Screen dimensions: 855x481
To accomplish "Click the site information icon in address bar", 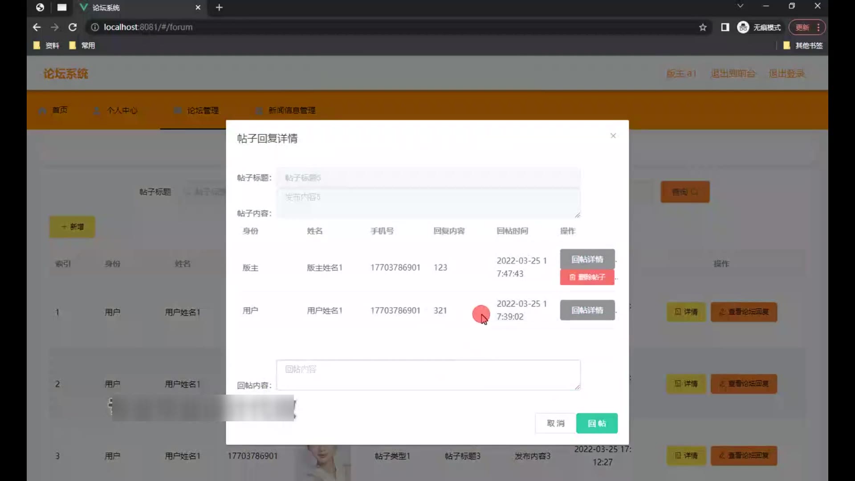I will point(95,27).
